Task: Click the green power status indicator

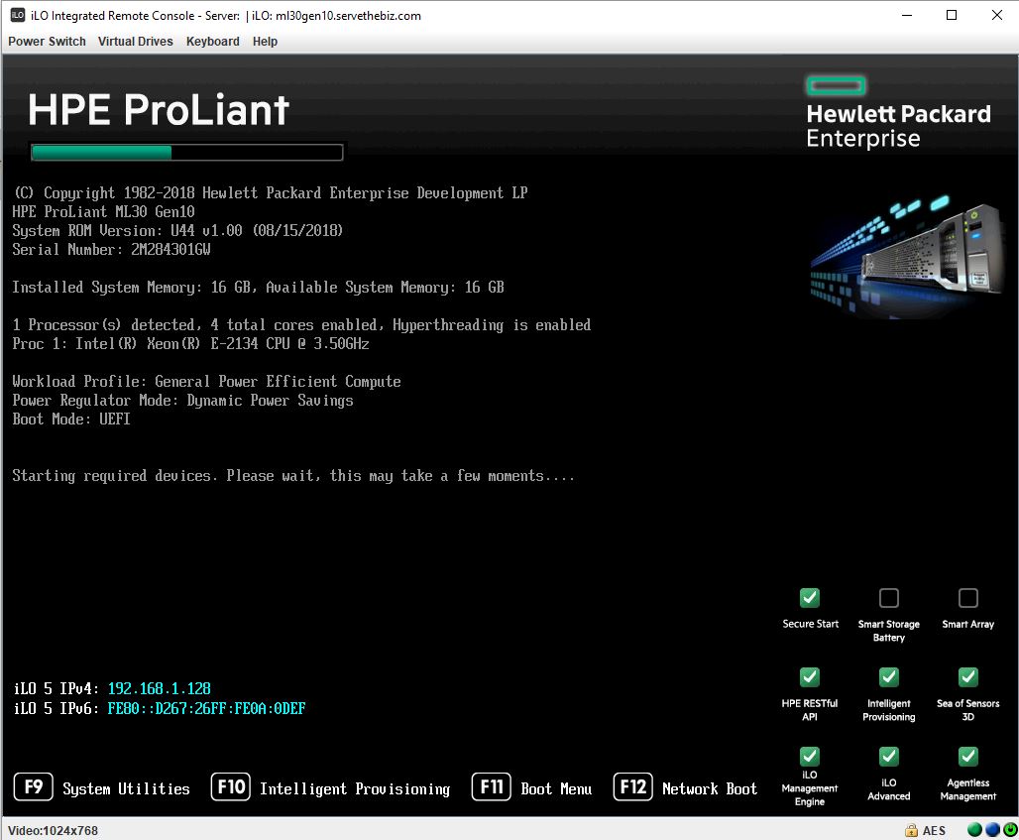Action: click(x=1010, y=830)
